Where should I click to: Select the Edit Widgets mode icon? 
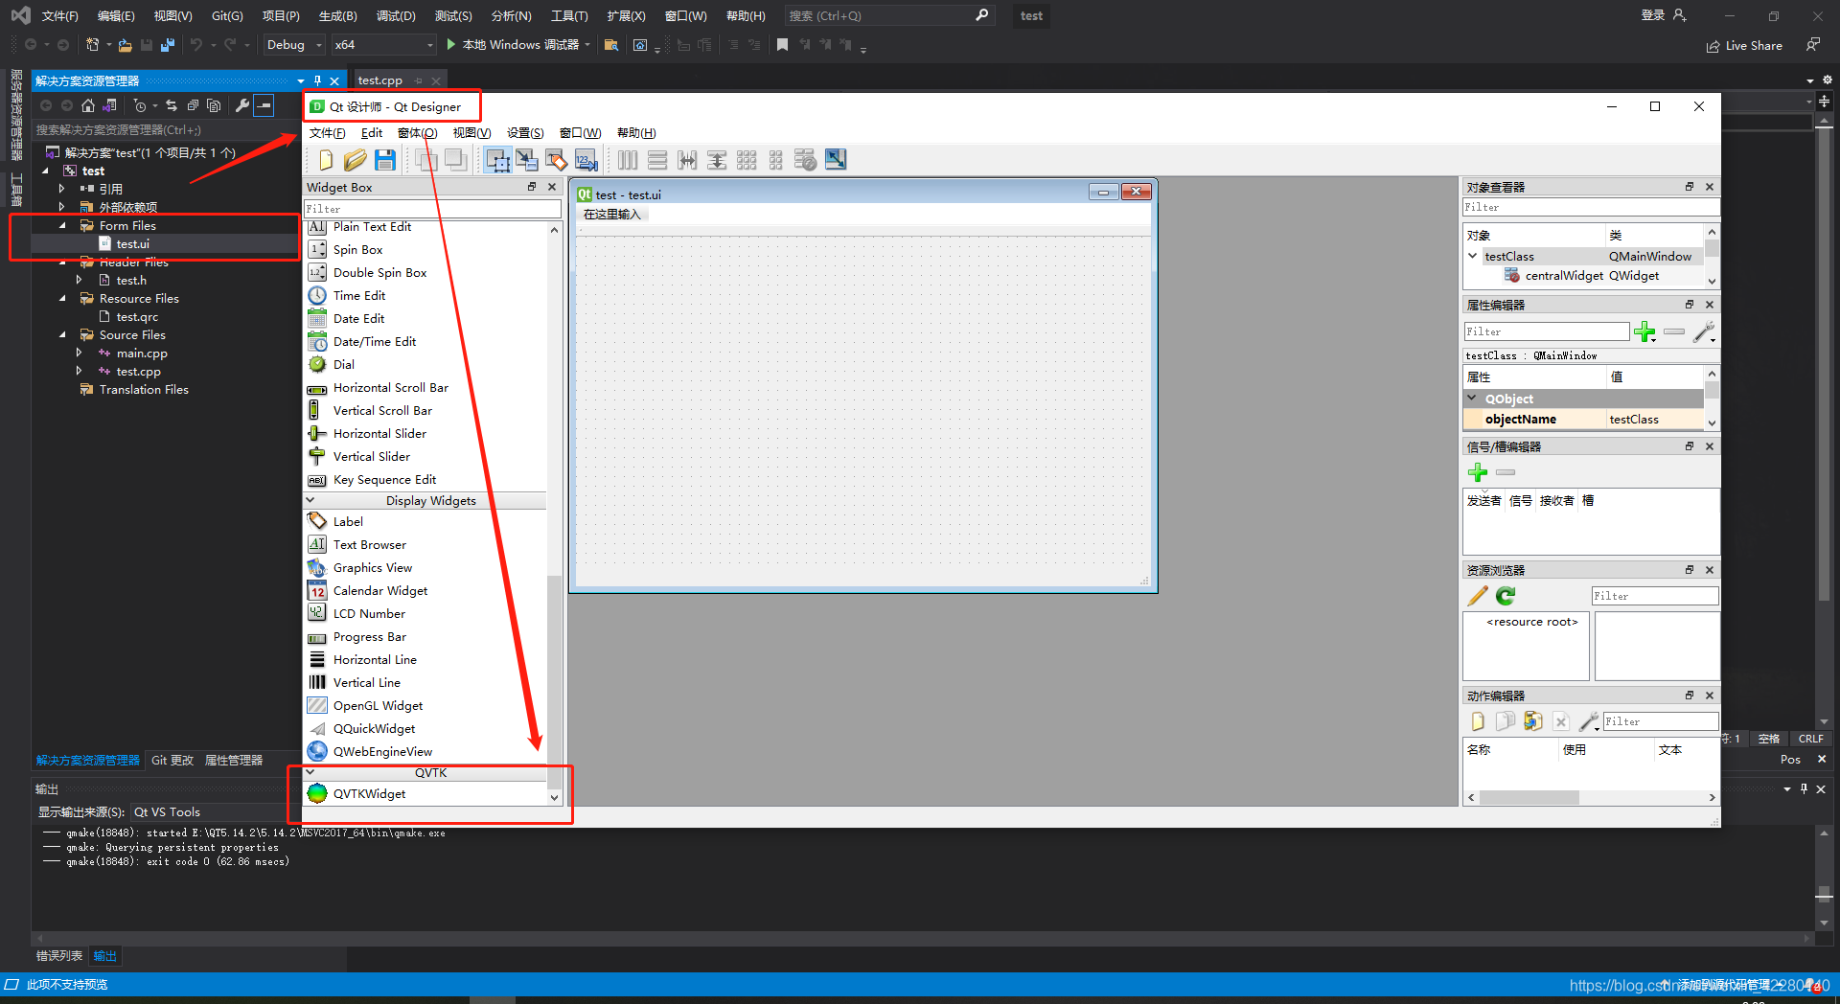pos(497,160)
